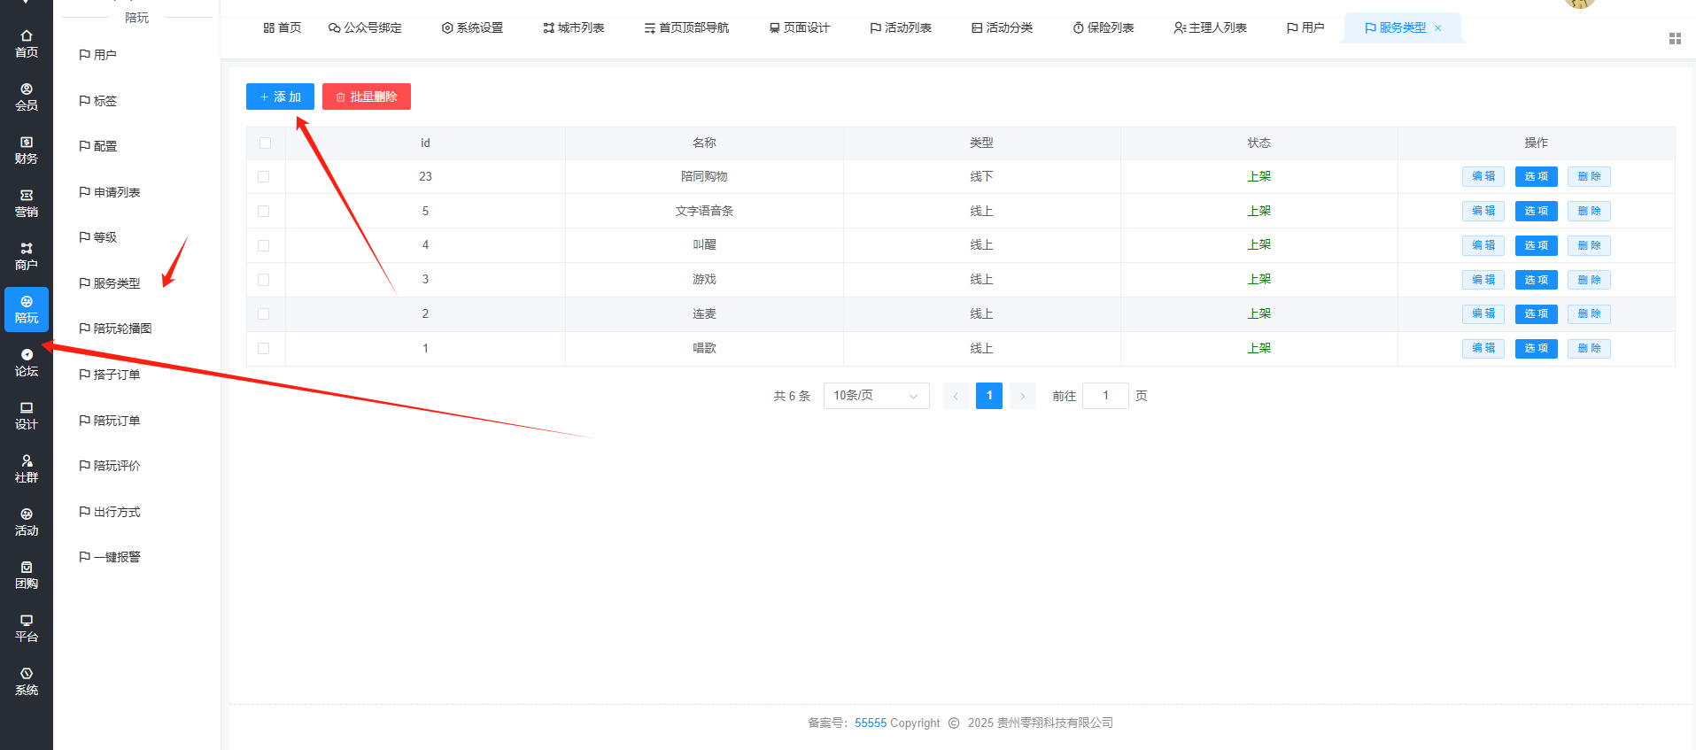The width and height of the screenshot is (1696, 750).
Task: Click the 前往 page number input field
Action: coord(1105,396)
